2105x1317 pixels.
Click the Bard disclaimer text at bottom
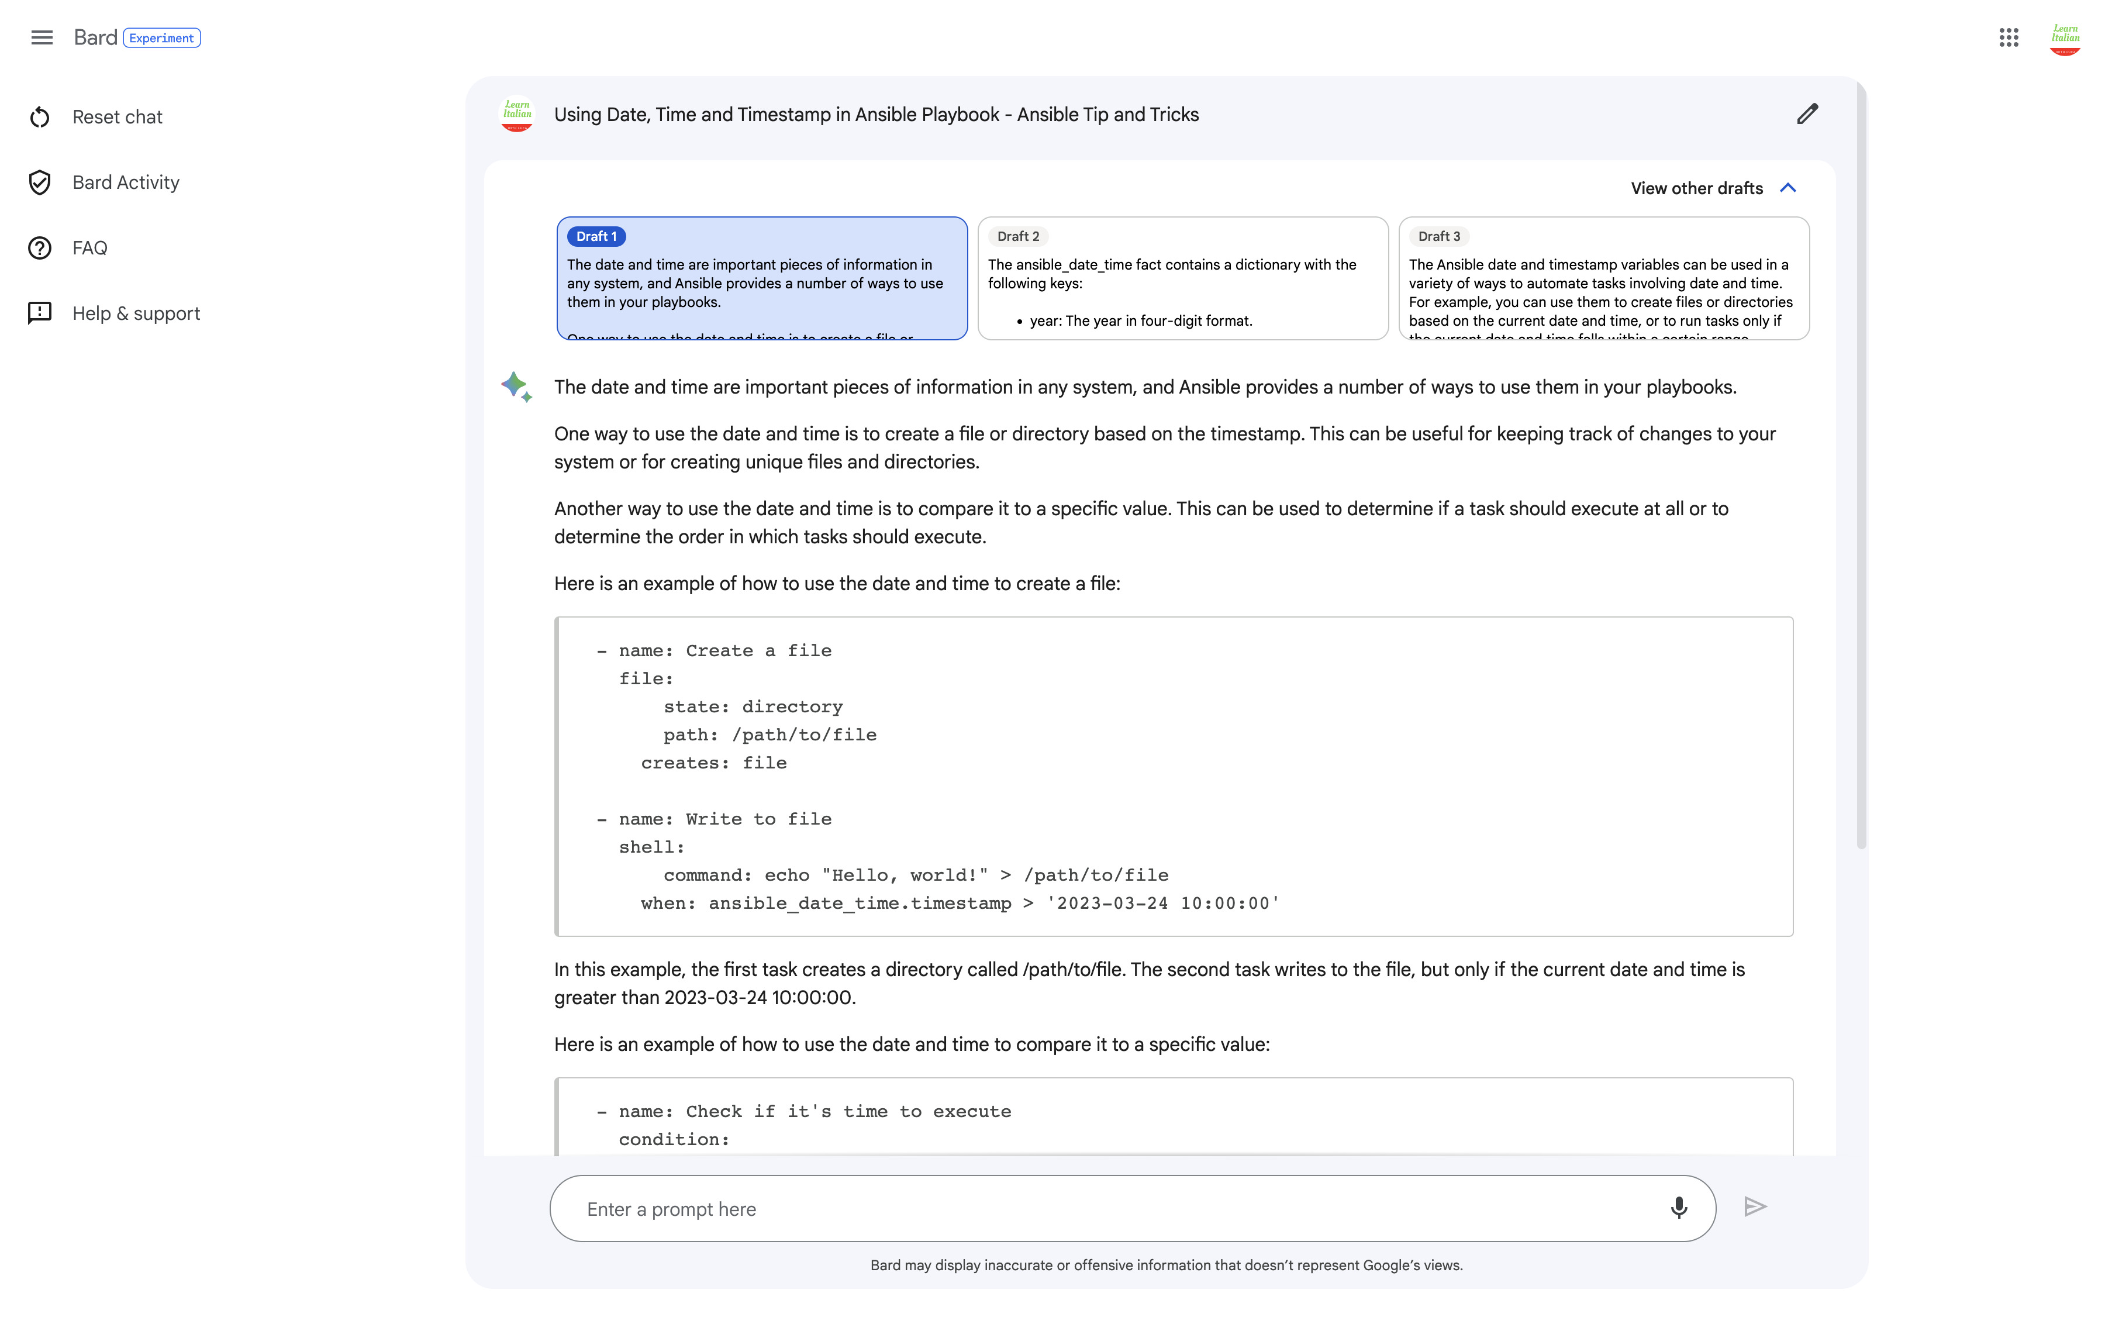tap(1166, 1266)
